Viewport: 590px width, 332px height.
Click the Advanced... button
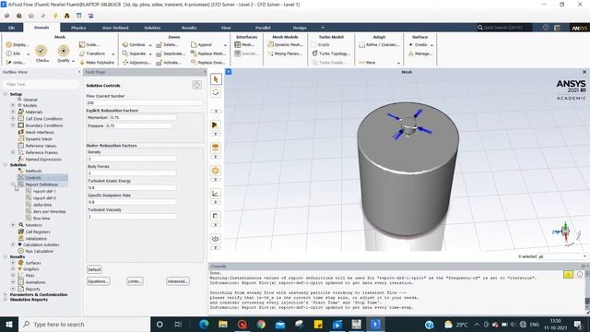click(x=178, y=281)
